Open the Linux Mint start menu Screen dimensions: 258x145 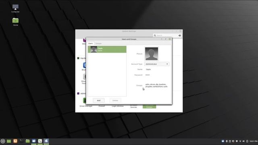(x=3, y=141)
